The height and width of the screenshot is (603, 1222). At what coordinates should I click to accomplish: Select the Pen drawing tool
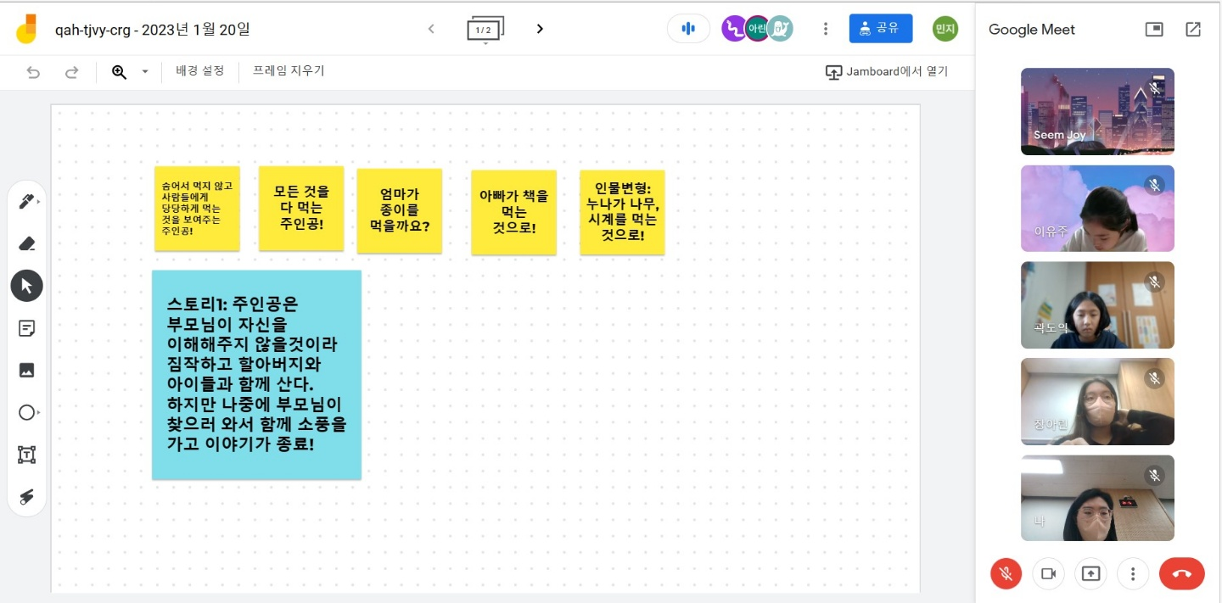click(26, 202)
